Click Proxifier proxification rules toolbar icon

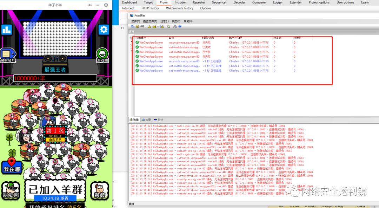[x=137, y=26]
